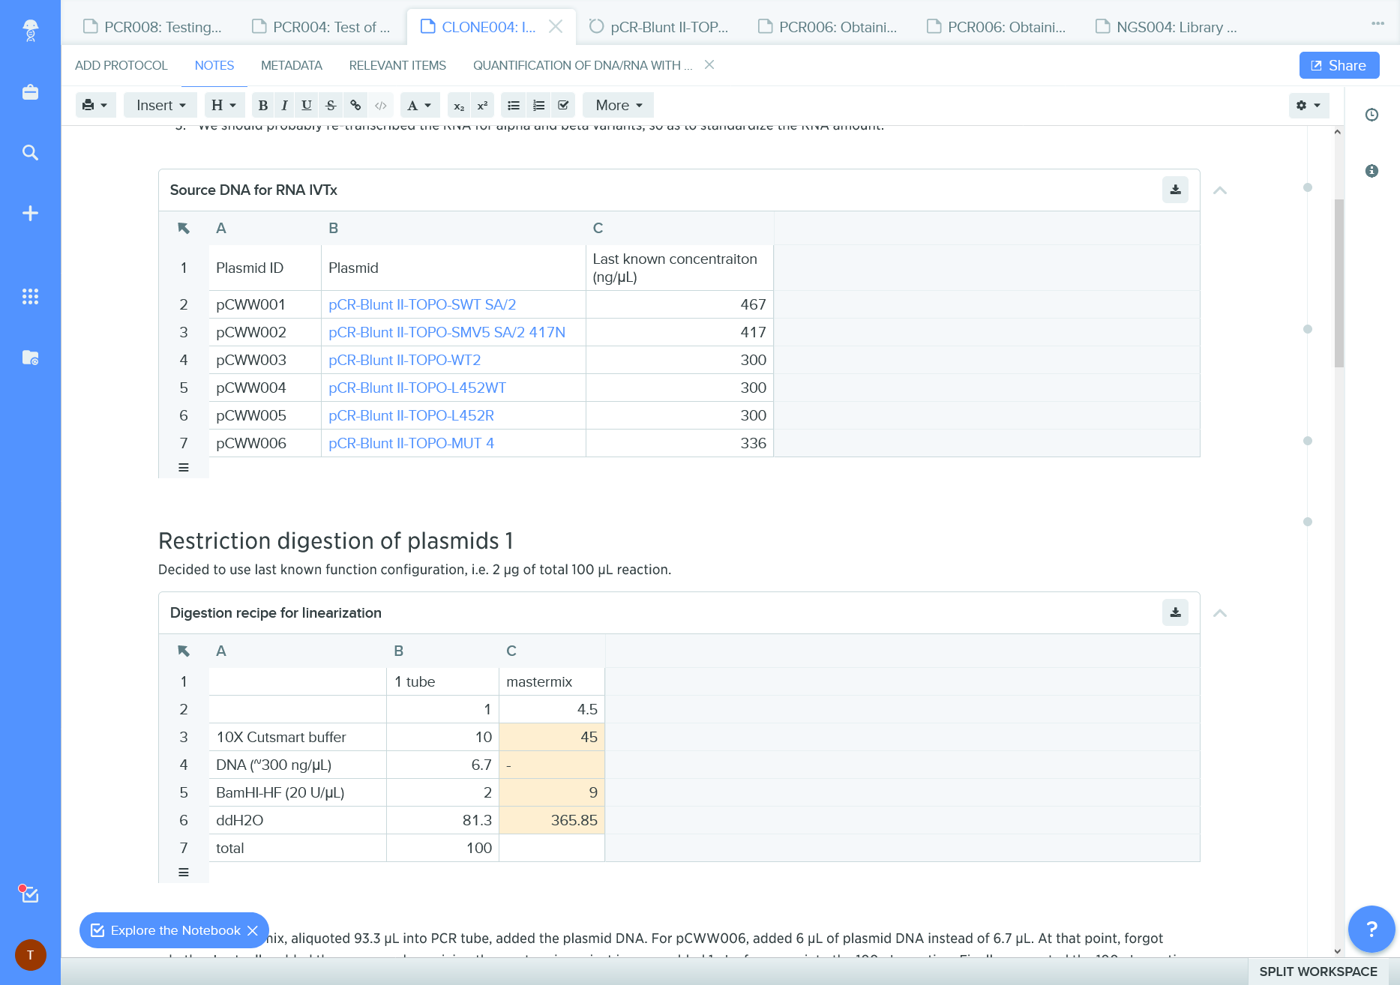Open the METADATA tab
Screen dimensions: 1400x985
pyautogui.click(x=292, y=66)
